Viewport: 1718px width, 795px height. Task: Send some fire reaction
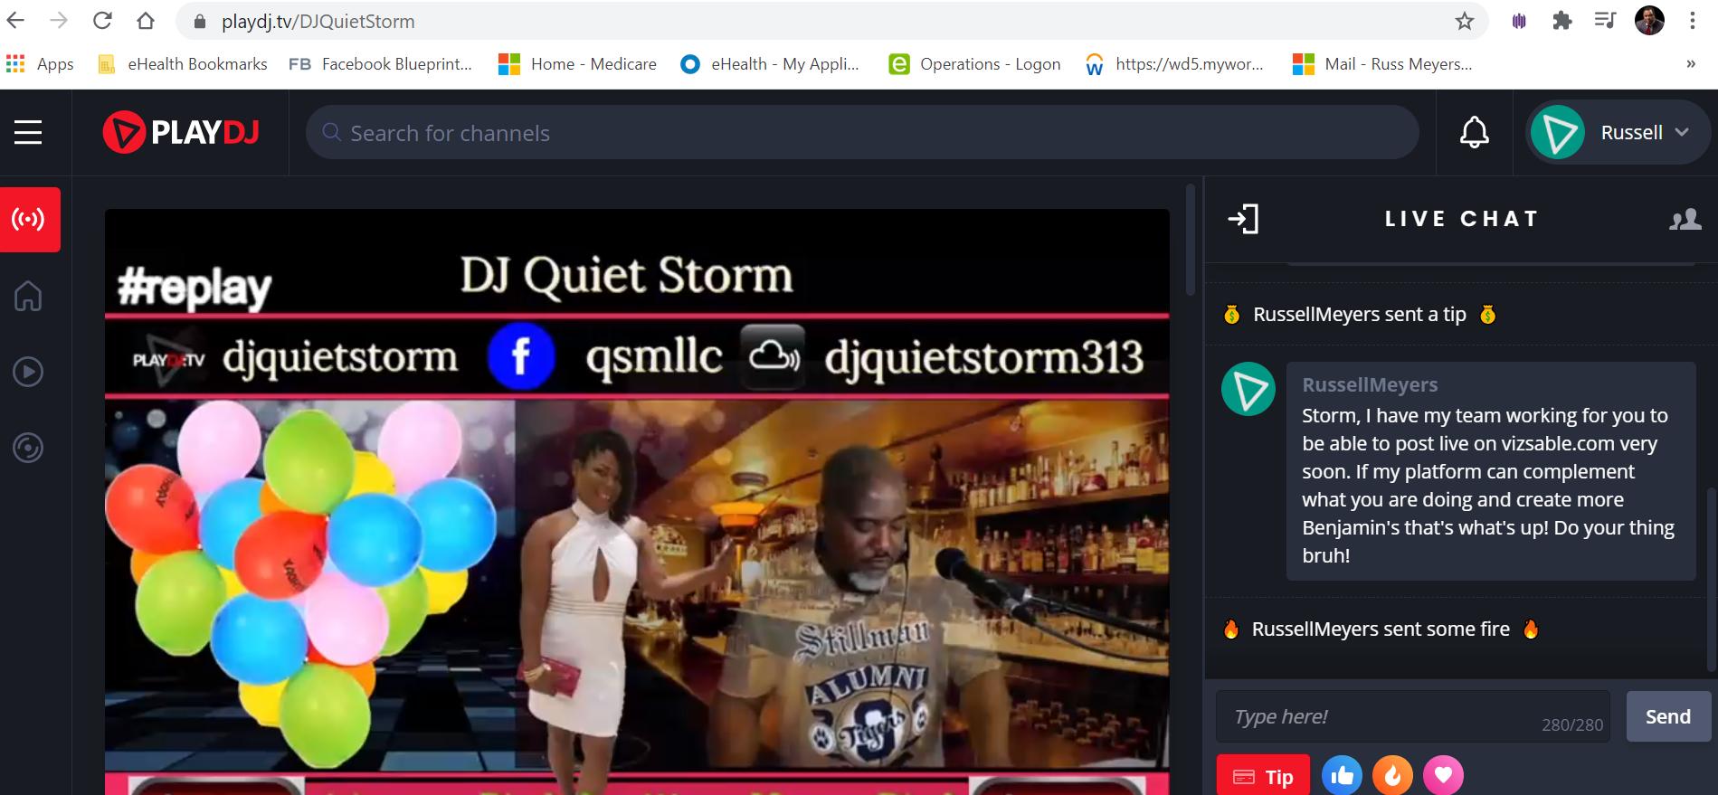[x=1392, y=775]
